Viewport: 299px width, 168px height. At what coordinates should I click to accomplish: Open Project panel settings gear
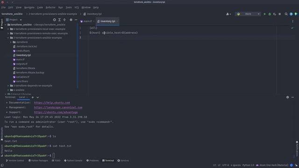coord(71,20)
